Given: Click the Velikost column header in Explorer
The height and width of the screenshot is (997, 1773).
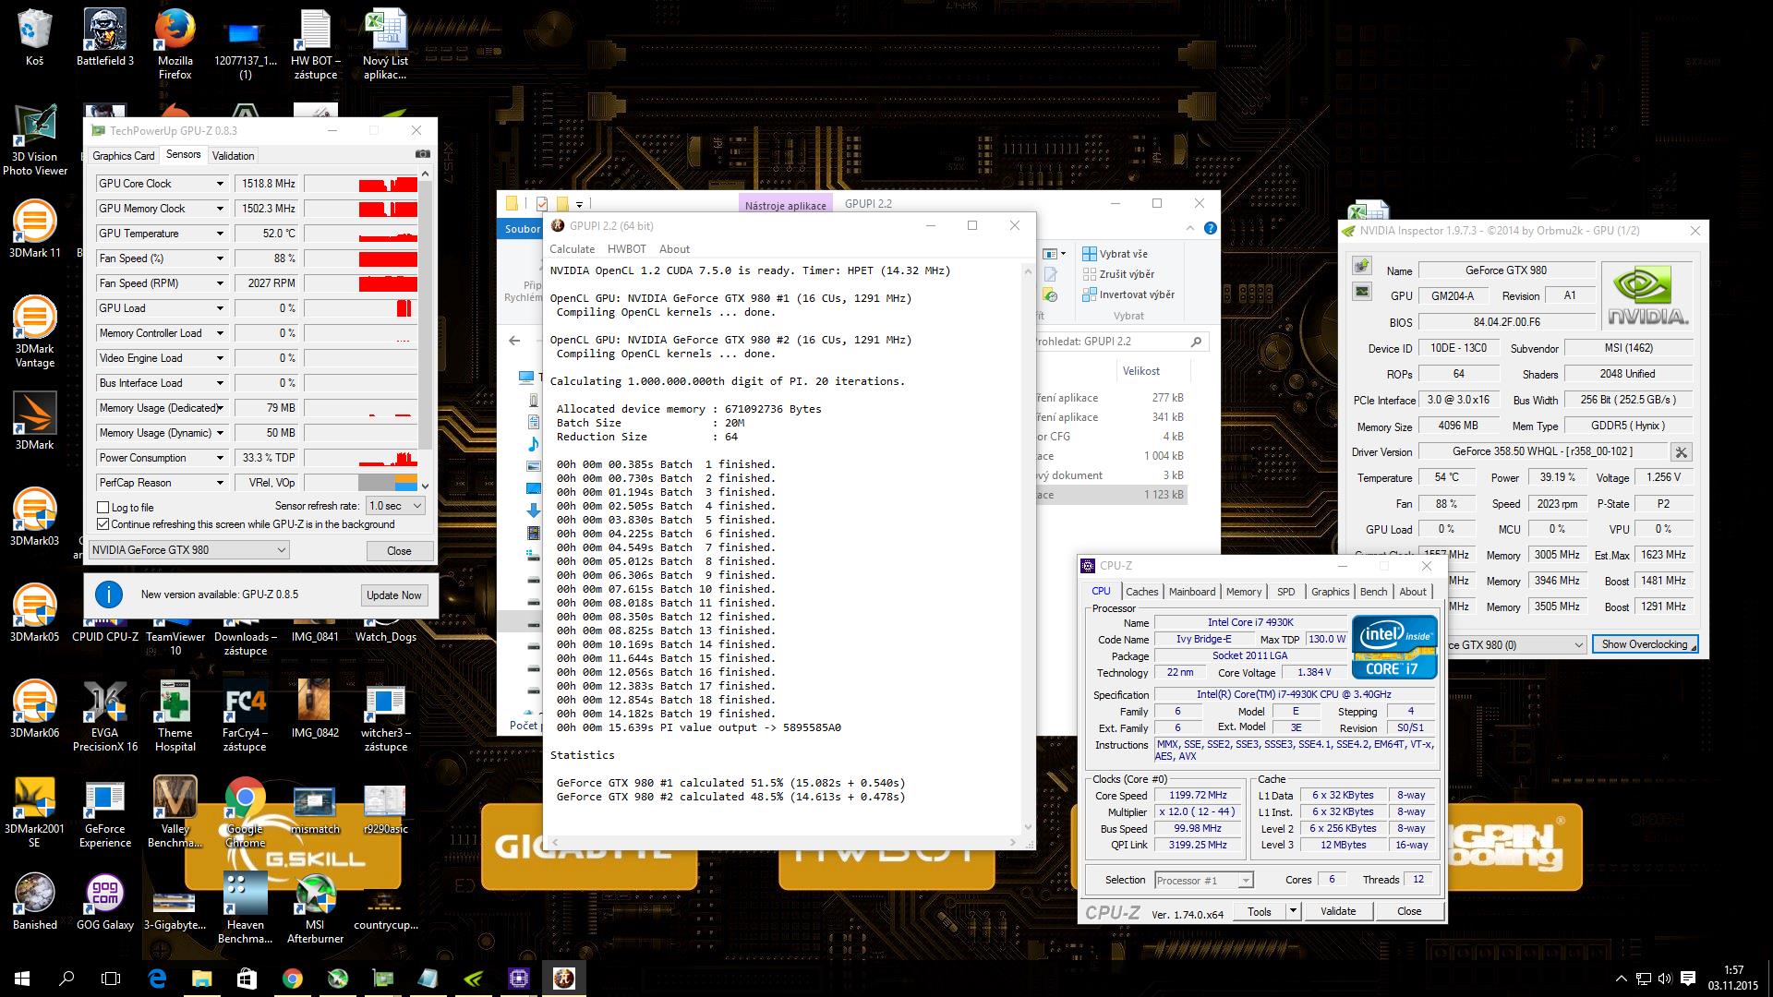Looking at the screenshot, I should pyautogui.click(x=1140, y=371).
